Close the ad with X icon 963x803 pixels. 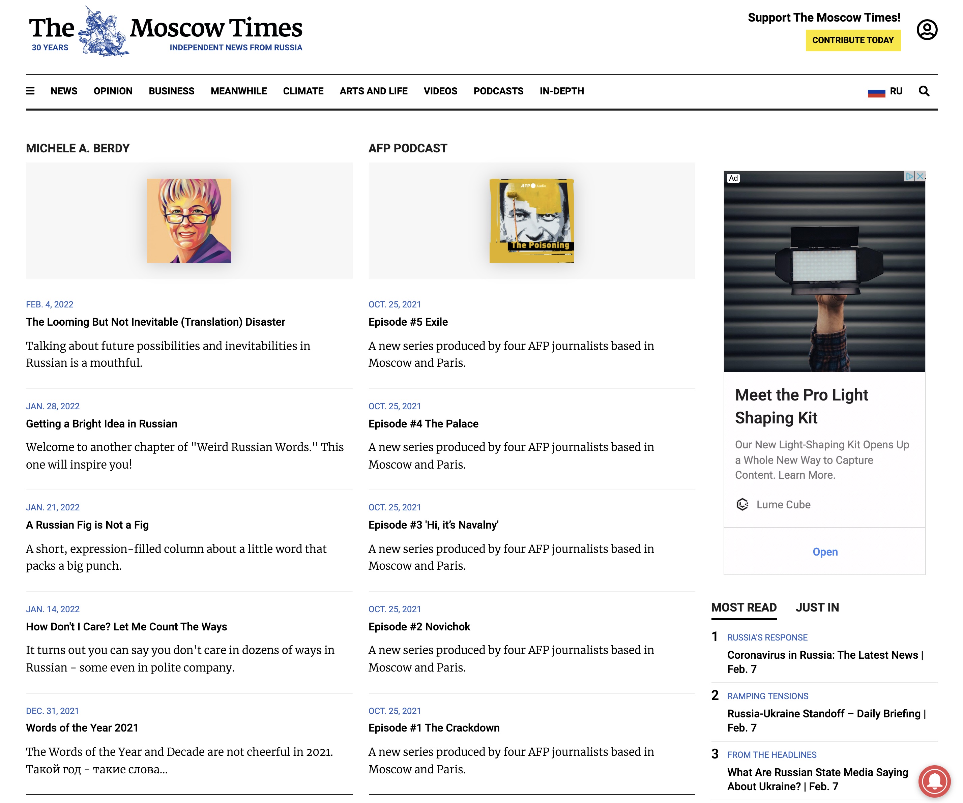(x=920, y=177)
